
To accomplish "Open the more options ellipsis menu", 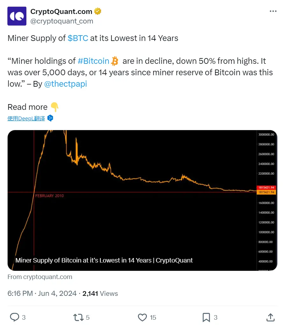I will (x=273, y=11).
